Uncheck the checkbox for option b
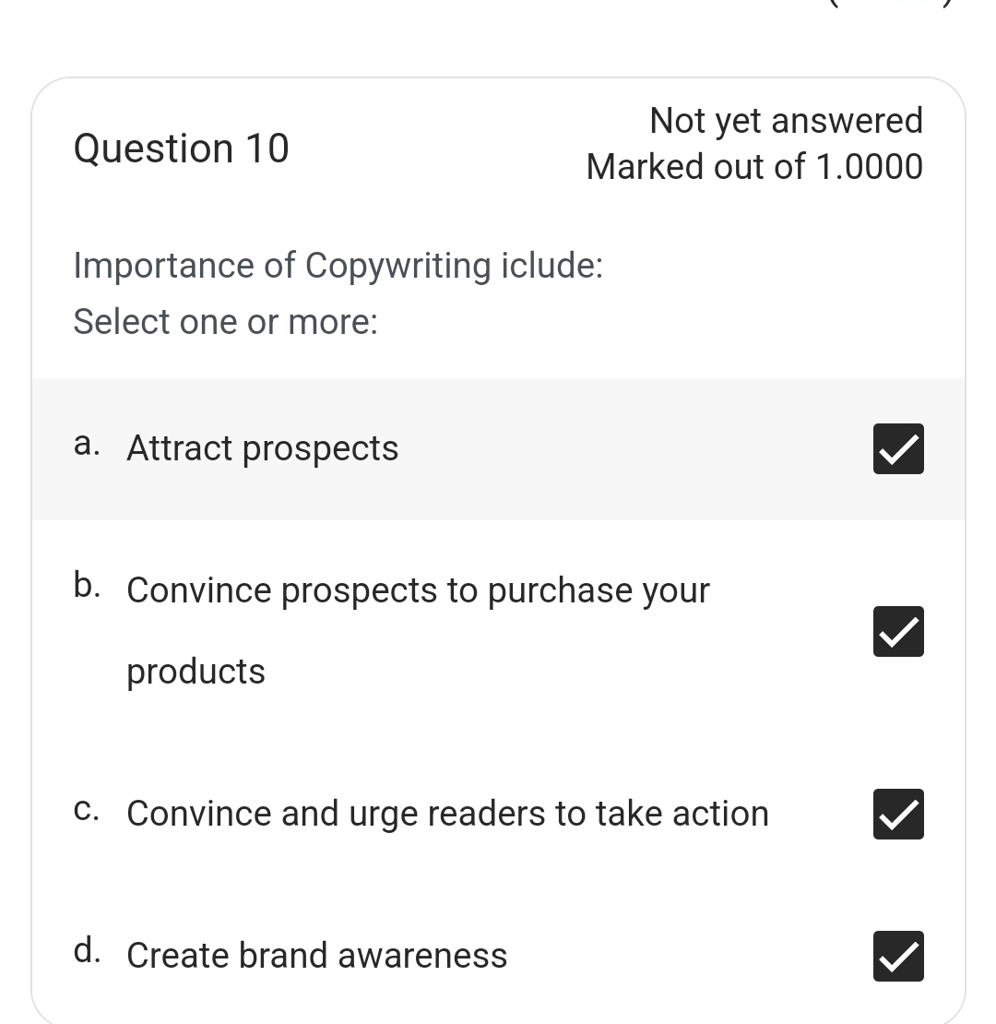The image size is (996, 1024). [x=898, y=632]
